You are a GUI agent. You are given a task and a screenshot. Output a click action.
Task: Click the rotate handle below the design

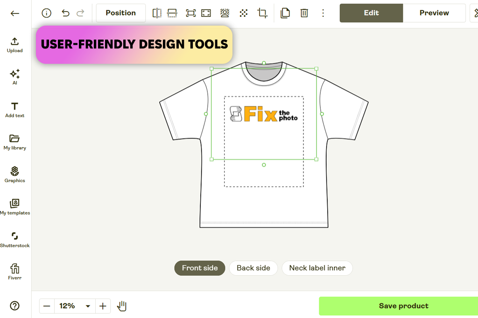264,165
